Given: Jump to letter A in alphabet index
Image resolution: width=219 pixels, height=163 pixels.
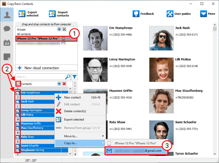Looking at the screenshot, I should click(x=75, y=83).
